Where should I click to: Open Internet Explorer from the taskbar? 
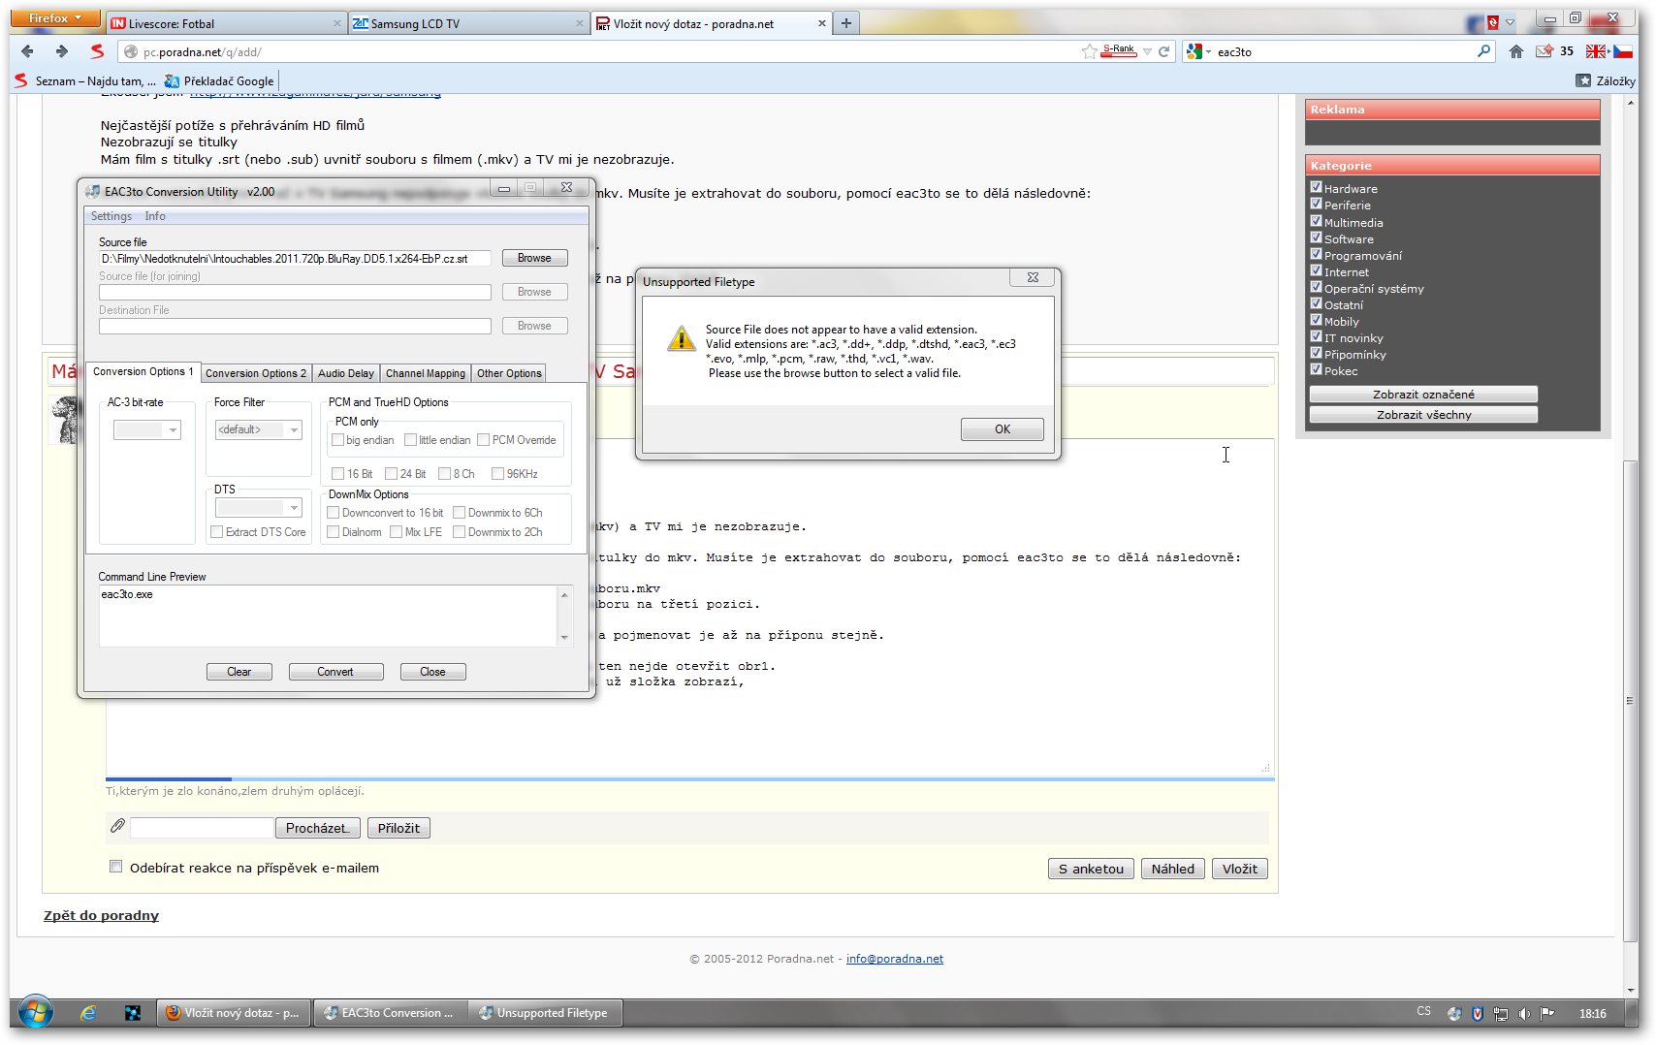click(x=88, y=1013)
